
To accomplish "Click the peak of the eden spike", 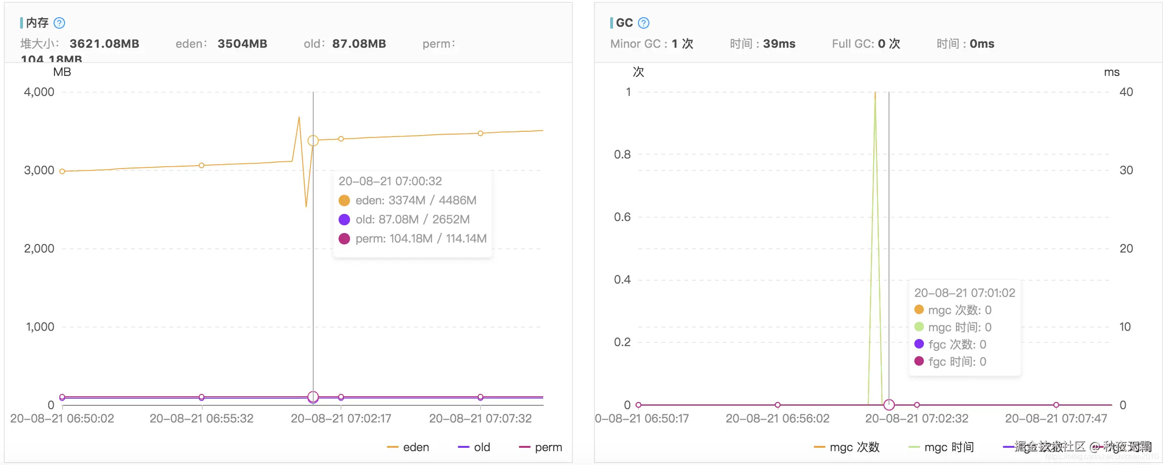I will (x=299, y=117).
